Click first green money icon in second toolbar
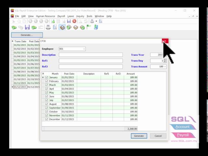The width and height of the screenshot is (208, 156). [14, 27]
